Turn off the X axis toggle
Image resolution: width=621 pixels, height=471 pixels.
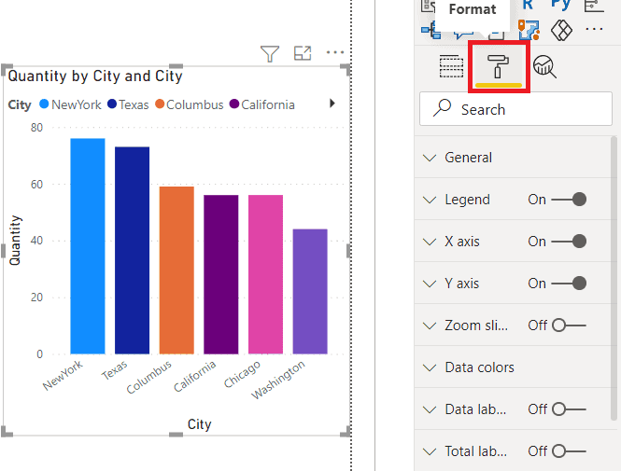pyautogui.click(x=569, y=242)
